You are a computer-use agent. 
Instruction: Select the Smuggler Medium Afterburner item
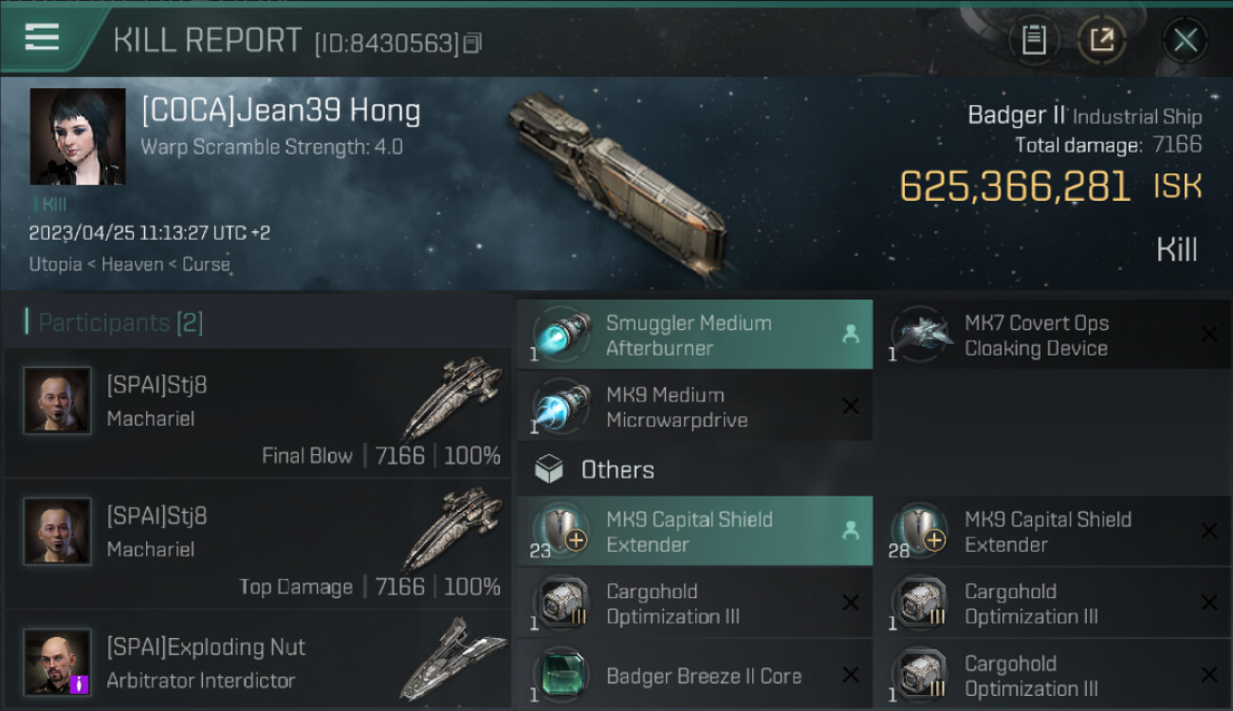[694, 335]
